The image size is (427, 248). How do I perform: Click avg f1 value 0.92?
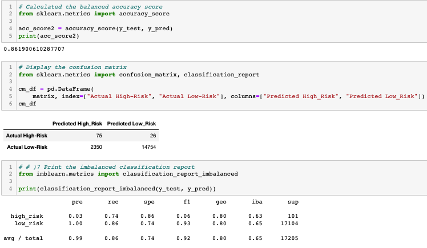183,238
